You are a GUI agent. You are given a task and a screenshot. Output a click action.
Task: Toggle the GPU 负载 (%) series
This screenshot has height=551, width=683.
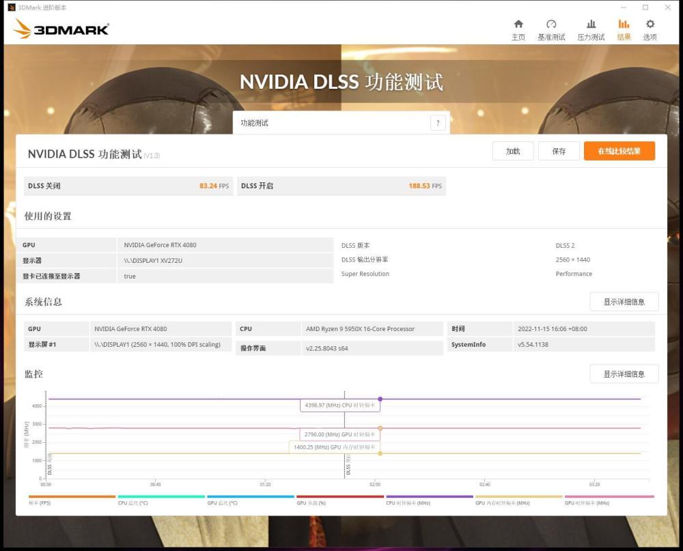pos(311,503)
